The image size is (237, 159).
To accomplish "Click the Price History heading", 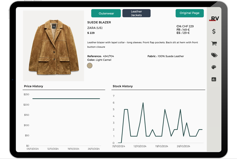I will coord(33,86).
